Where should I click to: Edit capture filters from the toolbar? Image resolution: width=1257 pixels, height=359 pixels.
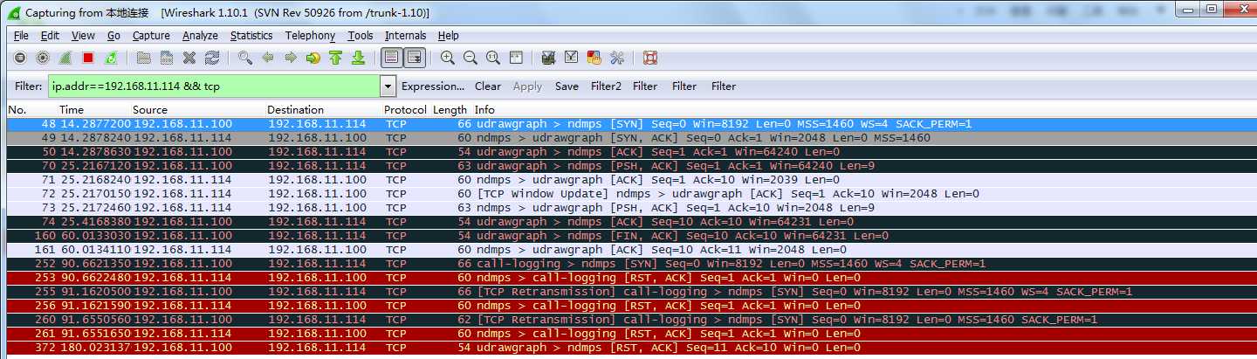(x=549, y=58)
